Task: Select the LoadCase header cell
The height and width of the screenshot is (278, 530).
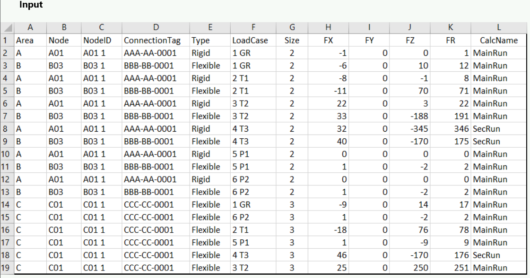Action: 253,41
